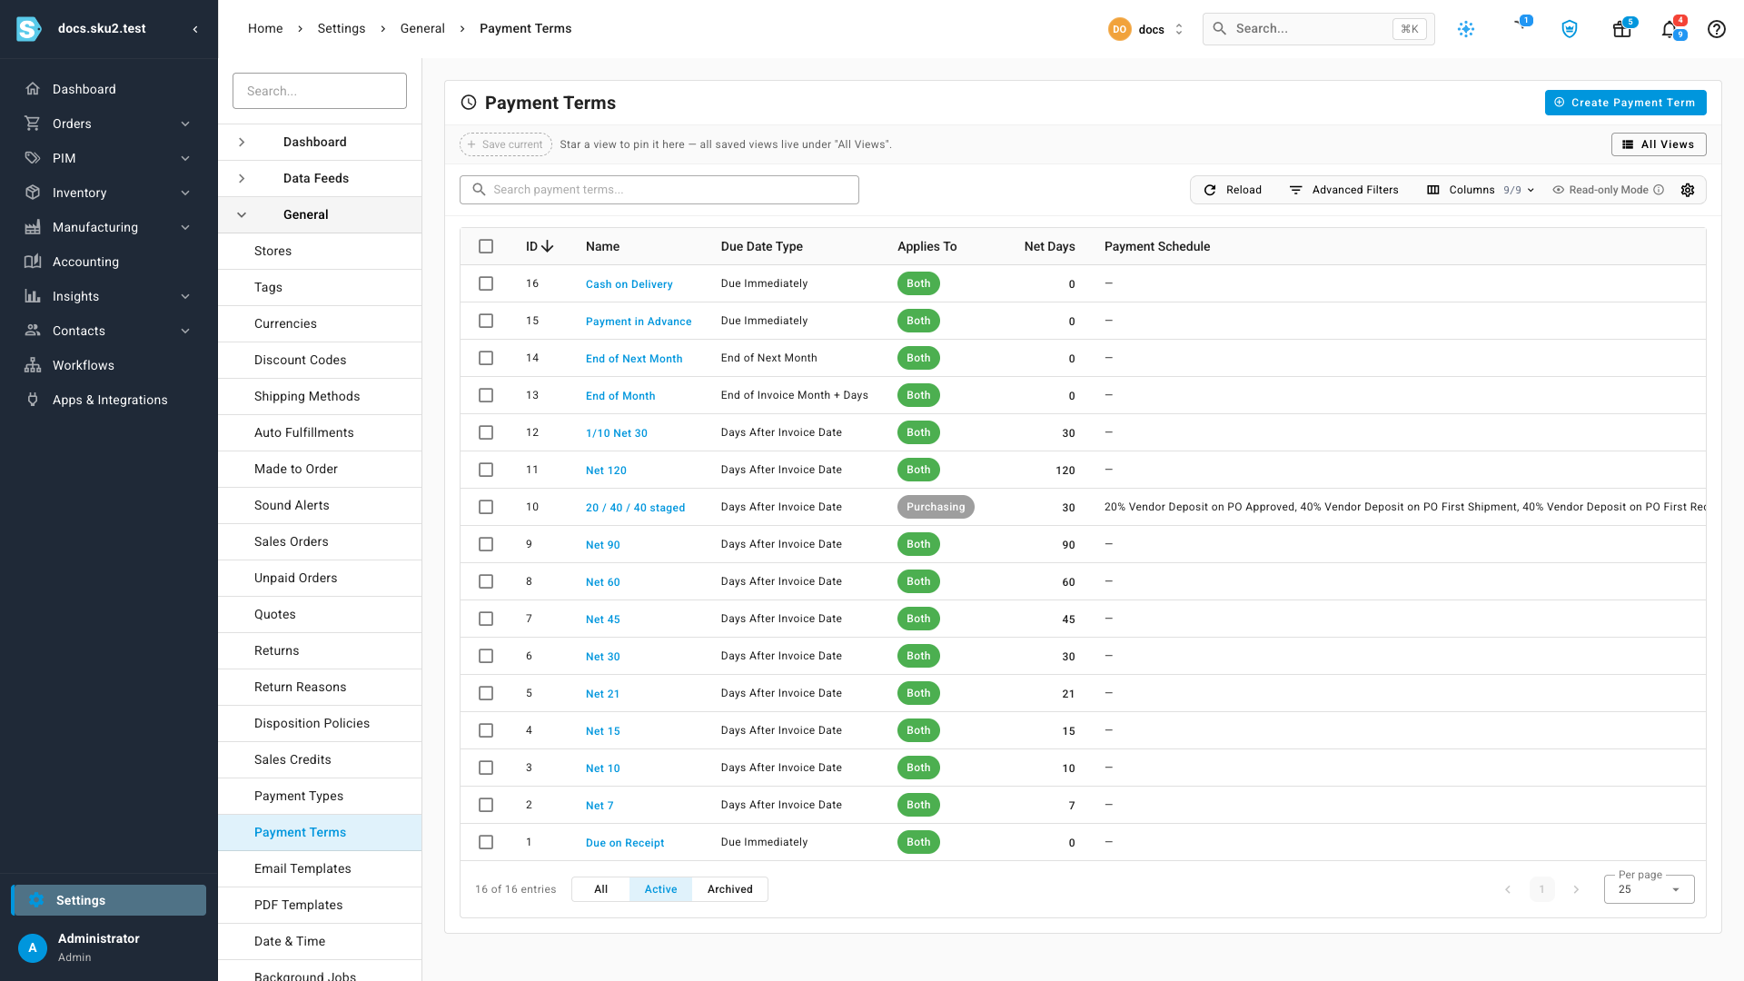Screen dimensions: 1744x981
Task: Toggle the select-all checkbox in table header
Action: pos(486,246)
